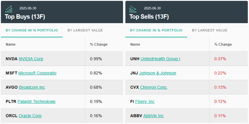Visit the AbbVie Inc link
Image resolution: width=249 pixels, height=124 pixels.
tap(153, 116)
